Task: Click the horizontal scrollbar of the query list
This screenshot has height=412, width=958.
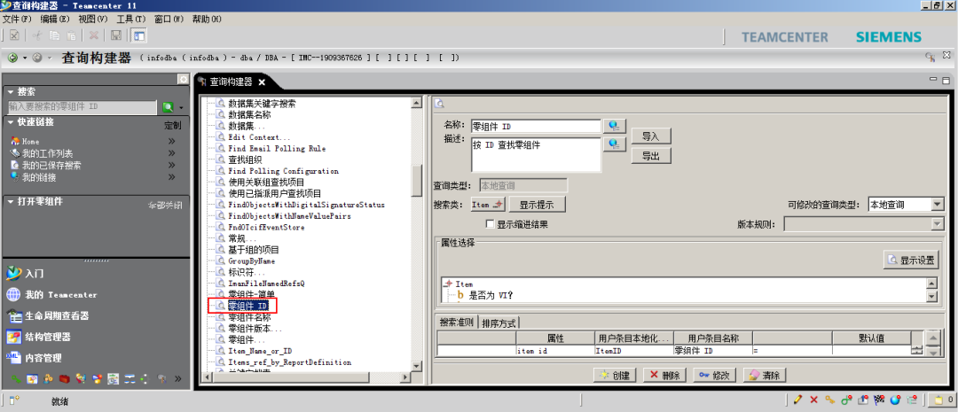Action: click(306, 377)
